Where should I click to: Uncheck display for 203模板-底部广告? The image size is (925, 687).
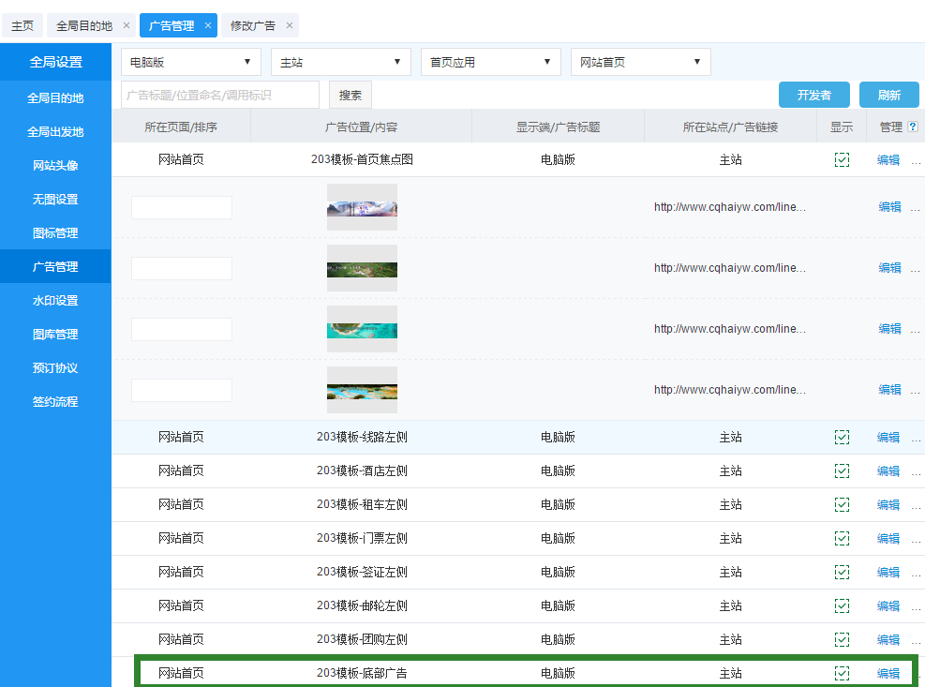click(842, 673)
